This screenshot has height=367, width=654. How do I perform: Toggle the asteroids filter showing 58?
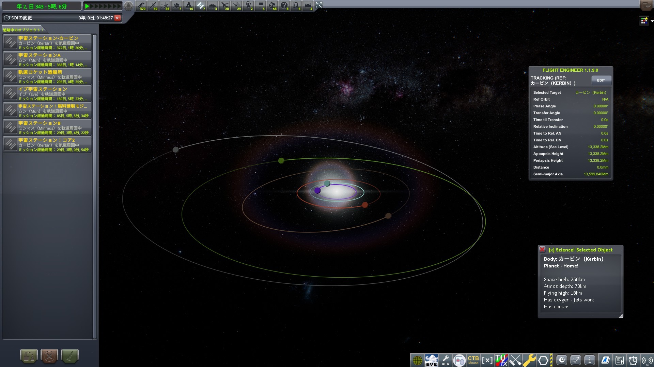point(272,5)
